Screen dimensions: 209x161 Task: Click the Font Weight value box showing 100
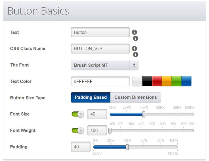(x=97, y=130)
